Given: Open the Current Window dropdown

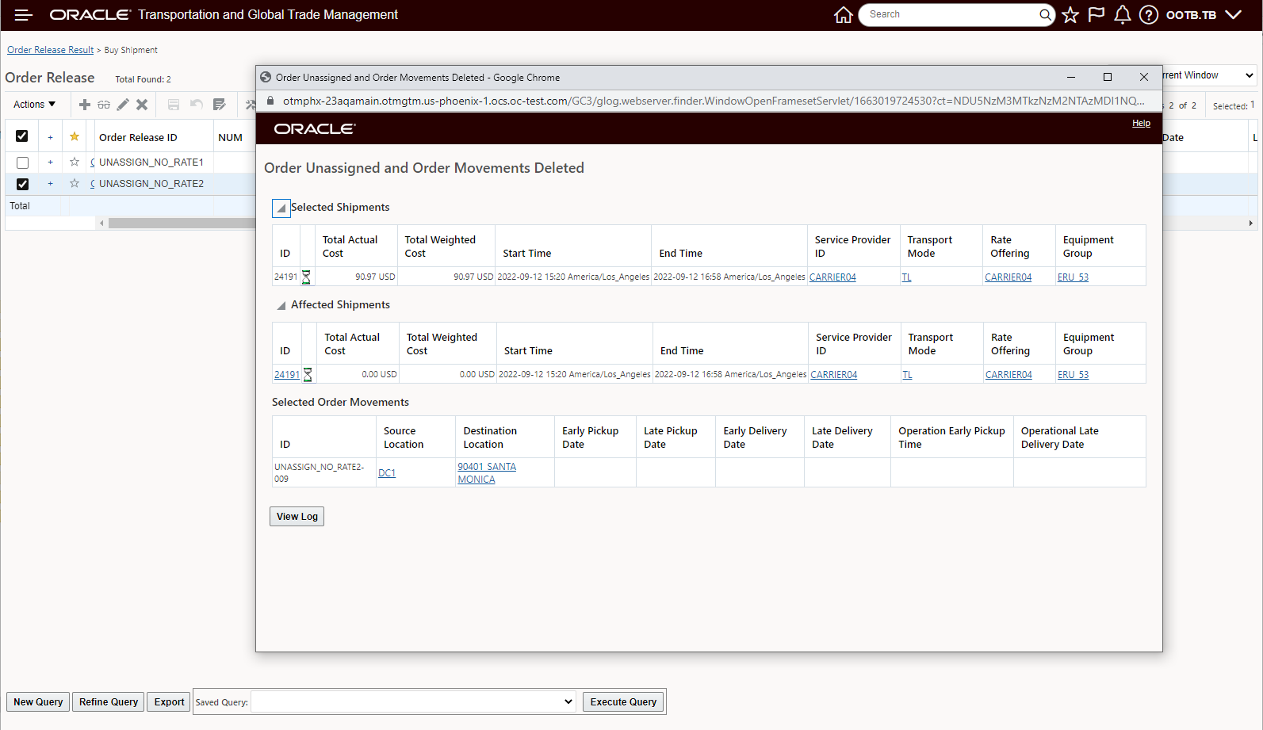Looking at the screenshot, I should [x=1209, y=75].
